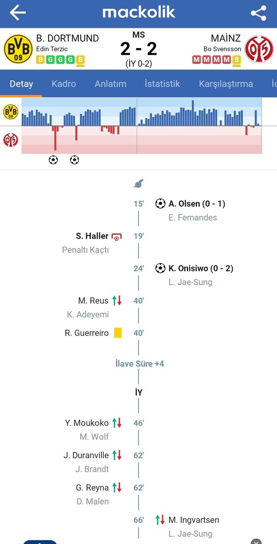Tap the Edin Terzic coach name
The width and height of the screenshot is (277, 544).
pos(52,49)
